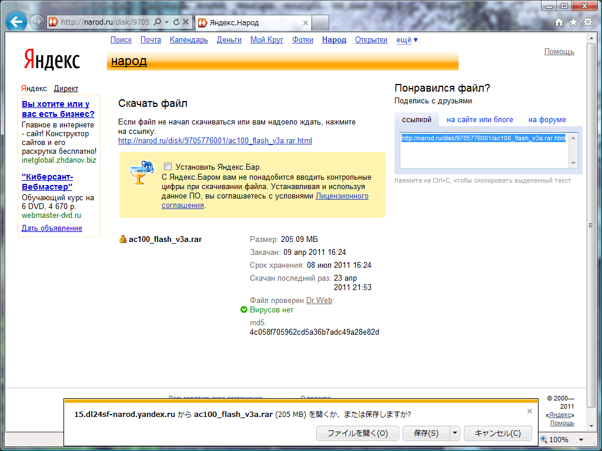Click the md5 hash value text
The width and height of the screenshot is (602, 451).
(x=315, y=332)
